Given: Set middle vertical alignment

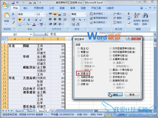Looking at the screenshot, I should tap(55, 14).
